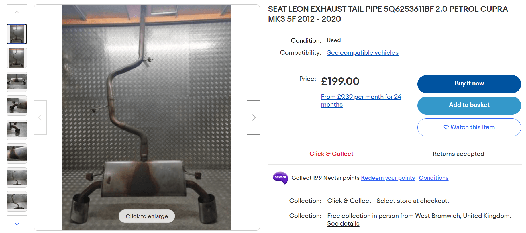Open the Nectar Conditions link

[433, 178]
